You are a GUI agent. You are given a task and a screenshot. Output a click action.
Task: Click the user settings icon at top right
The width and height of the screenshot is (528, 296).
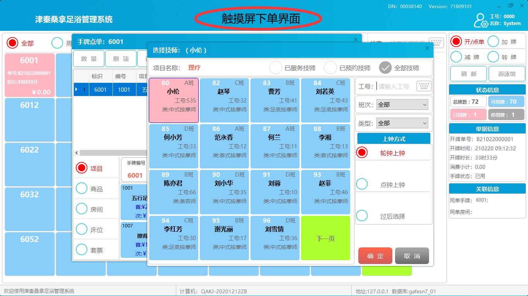coord(480,20)
